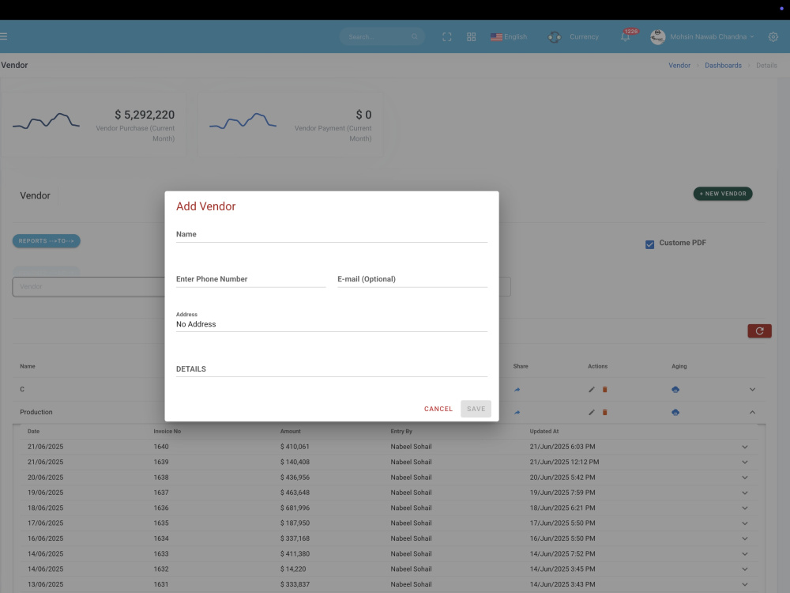Click the Currency label in header
The width and height of the screenshot is (790, 593).
pos(584,37)
